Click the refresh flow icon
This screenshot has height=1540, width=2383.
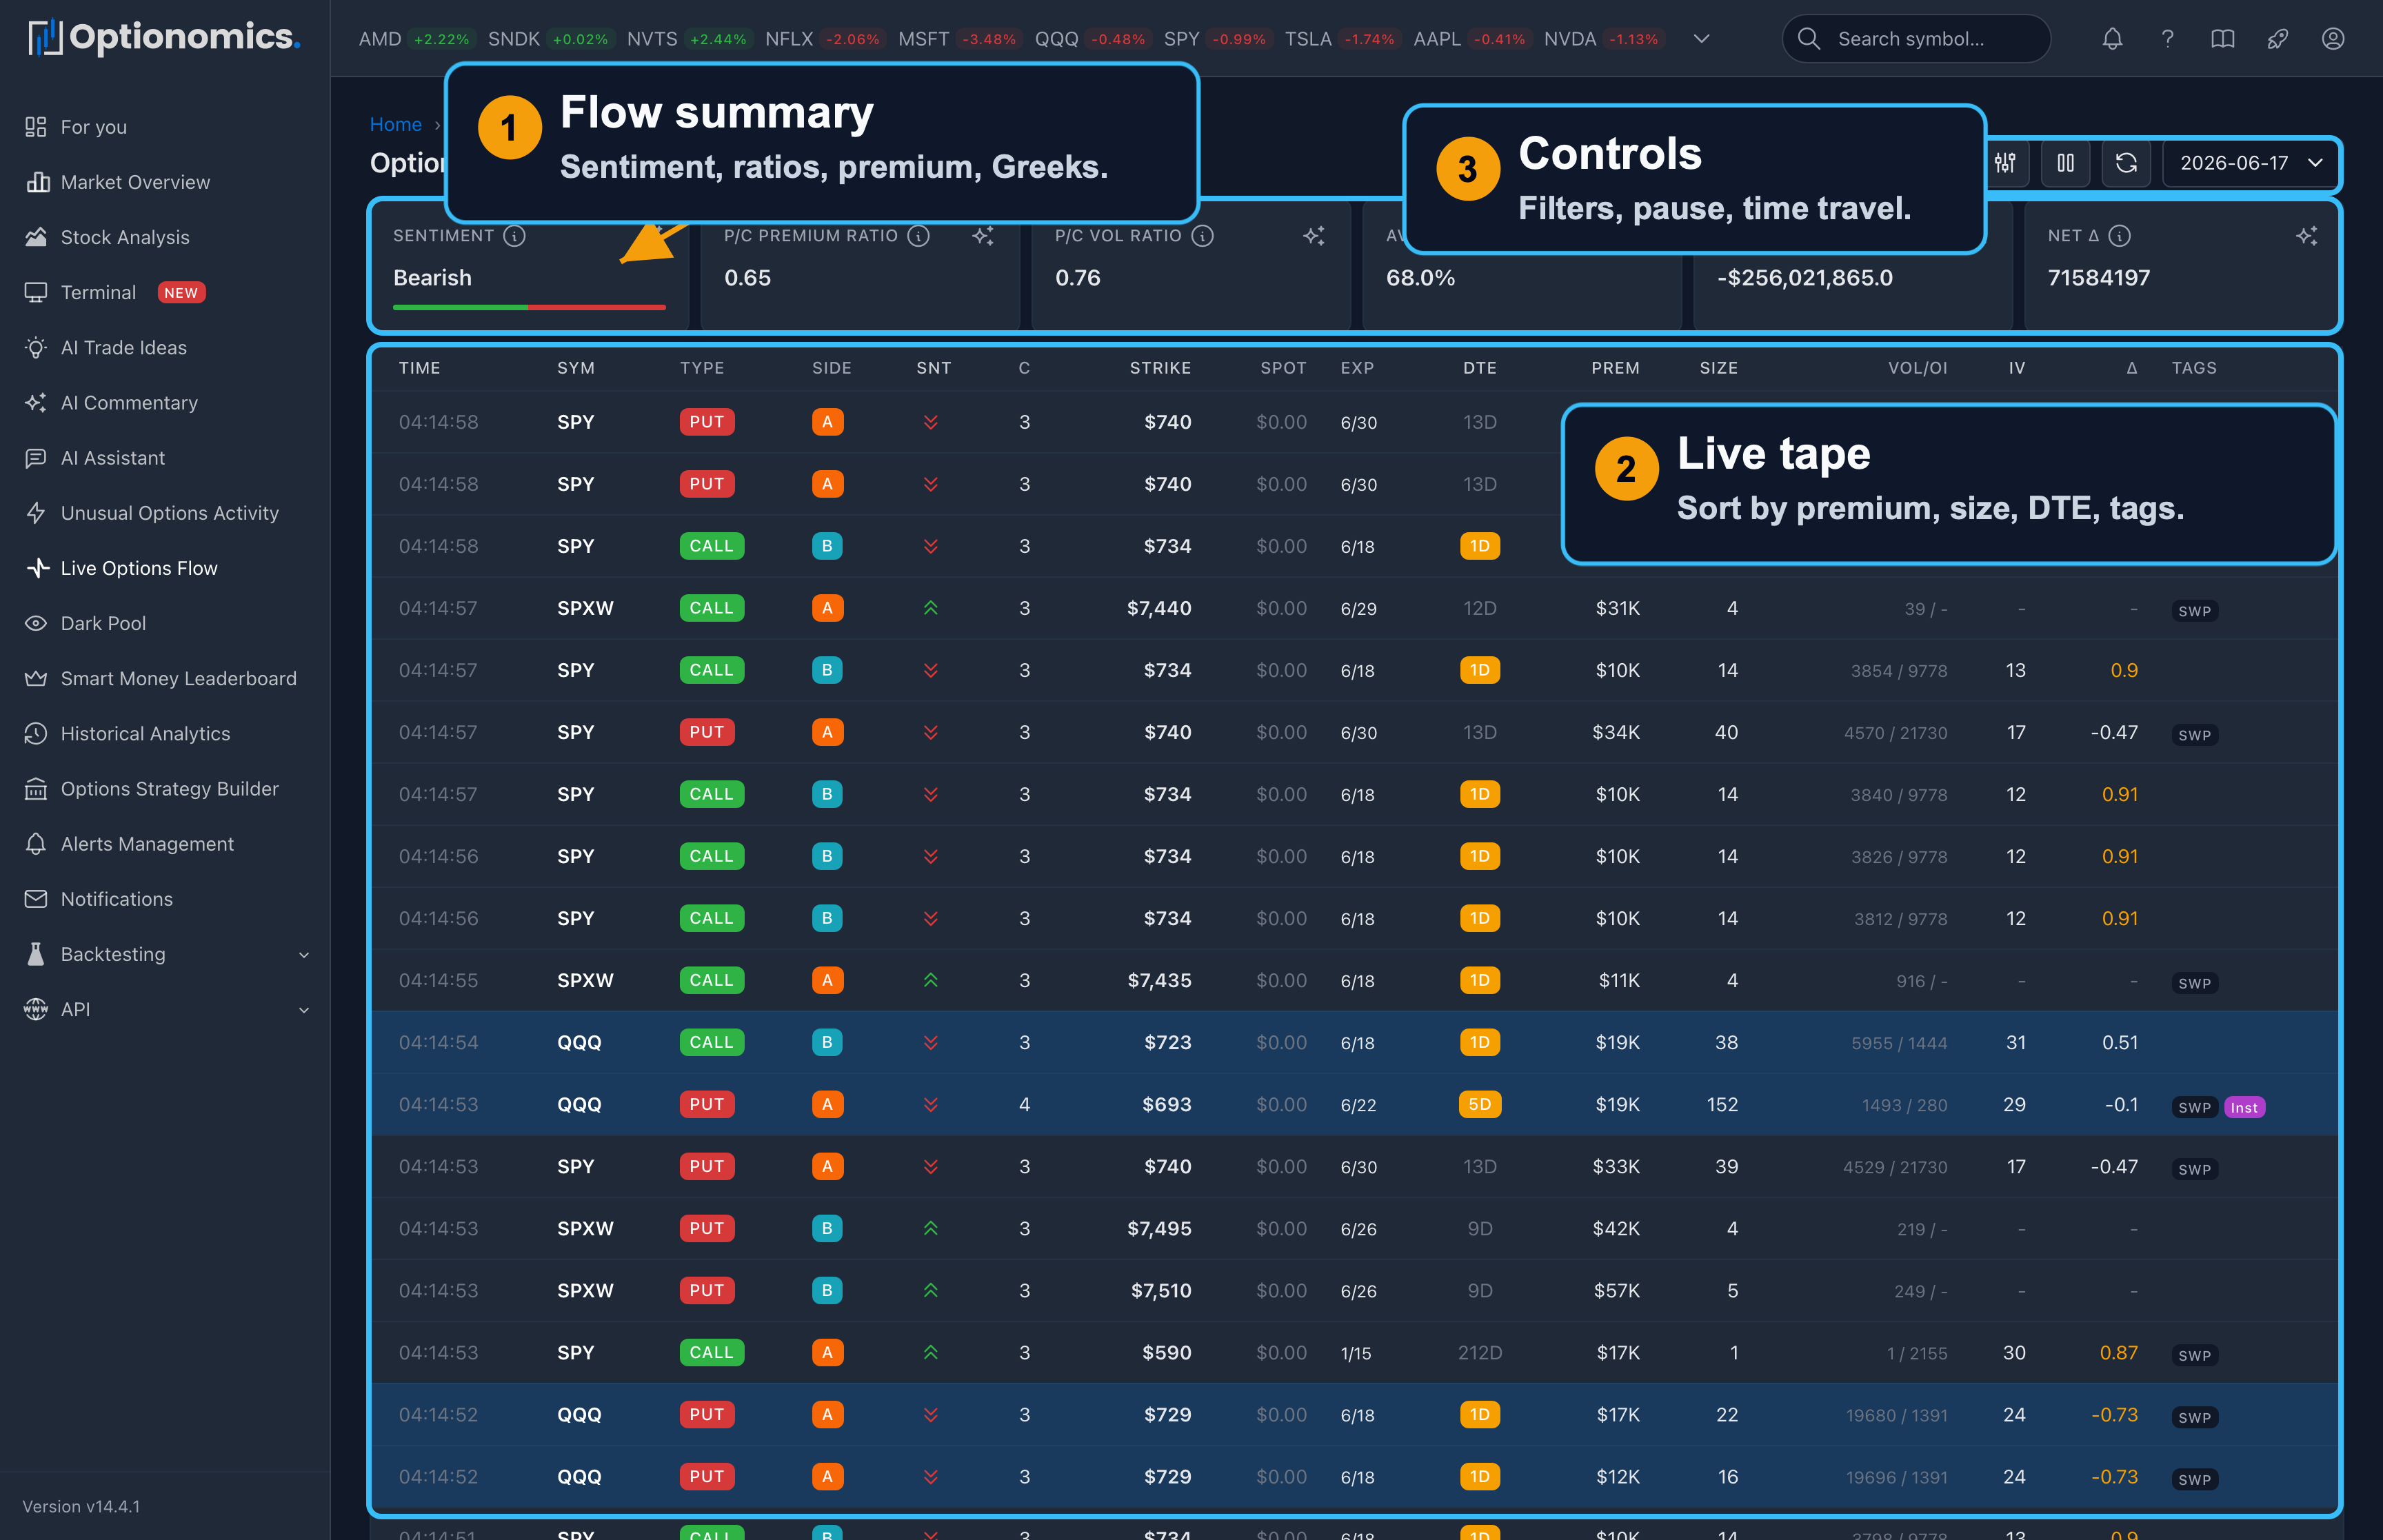2126,163
